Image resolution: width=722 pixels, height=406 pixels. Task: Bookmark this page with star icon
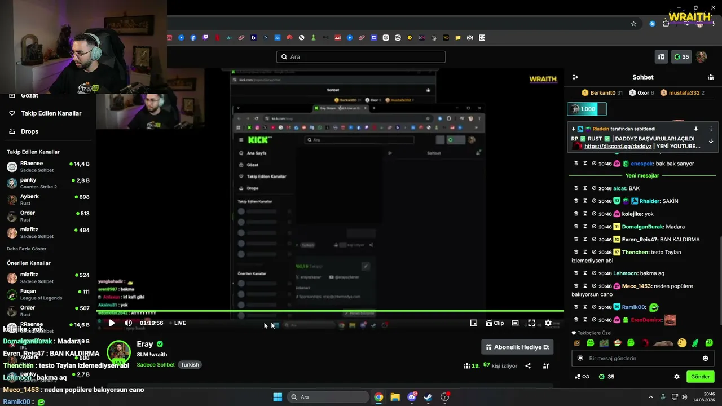point(633,24)
